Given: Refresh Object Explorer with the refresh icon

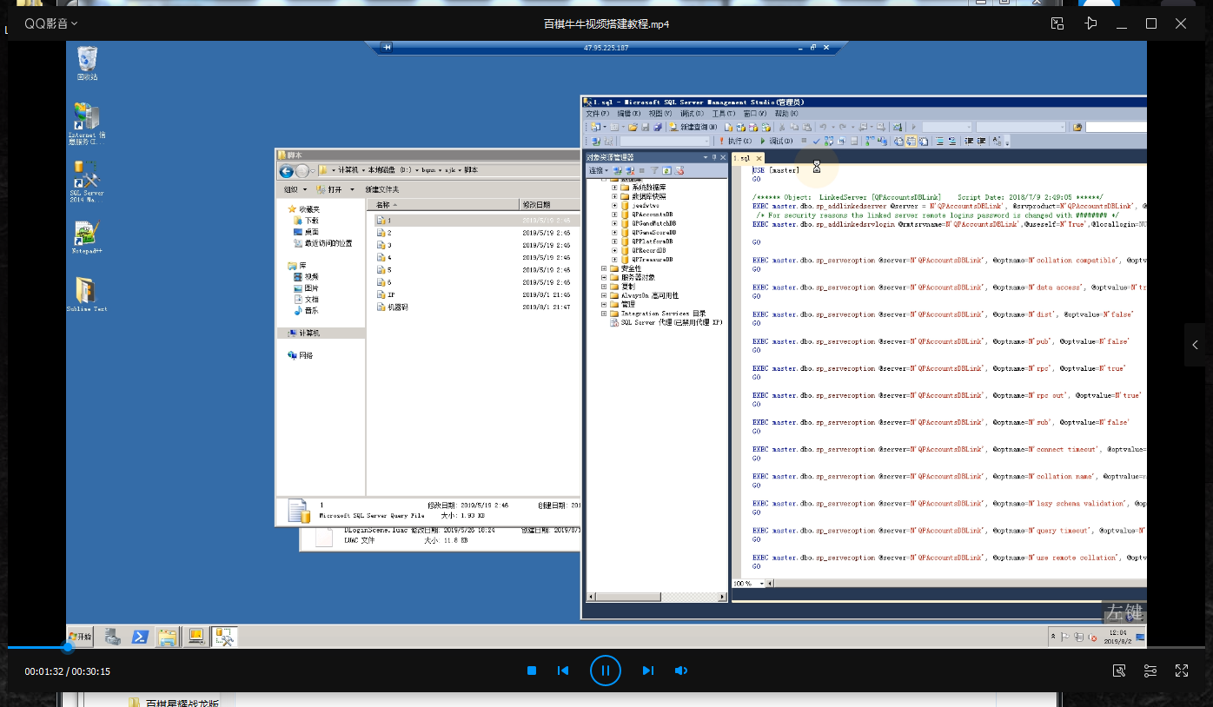Looking at the screenshot, I should 667,170.
